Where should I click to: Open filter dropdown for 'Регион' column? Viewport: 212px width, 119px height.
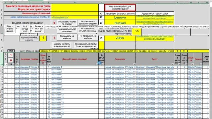(201, 64)
